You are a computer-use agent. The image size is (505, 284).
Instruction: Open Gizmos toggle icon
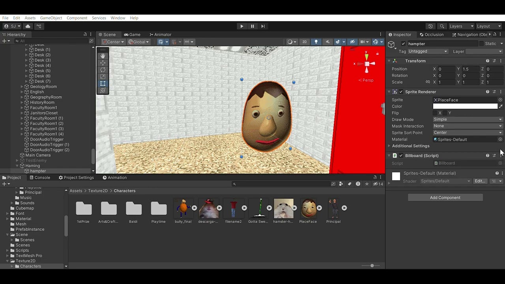[375, 42]
